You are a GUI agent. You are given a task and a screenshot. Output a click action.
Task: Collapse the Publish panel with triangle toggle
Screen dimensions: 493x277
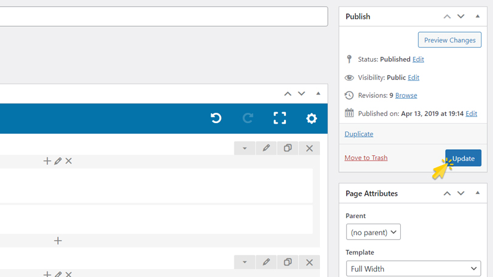coord(477,16)
